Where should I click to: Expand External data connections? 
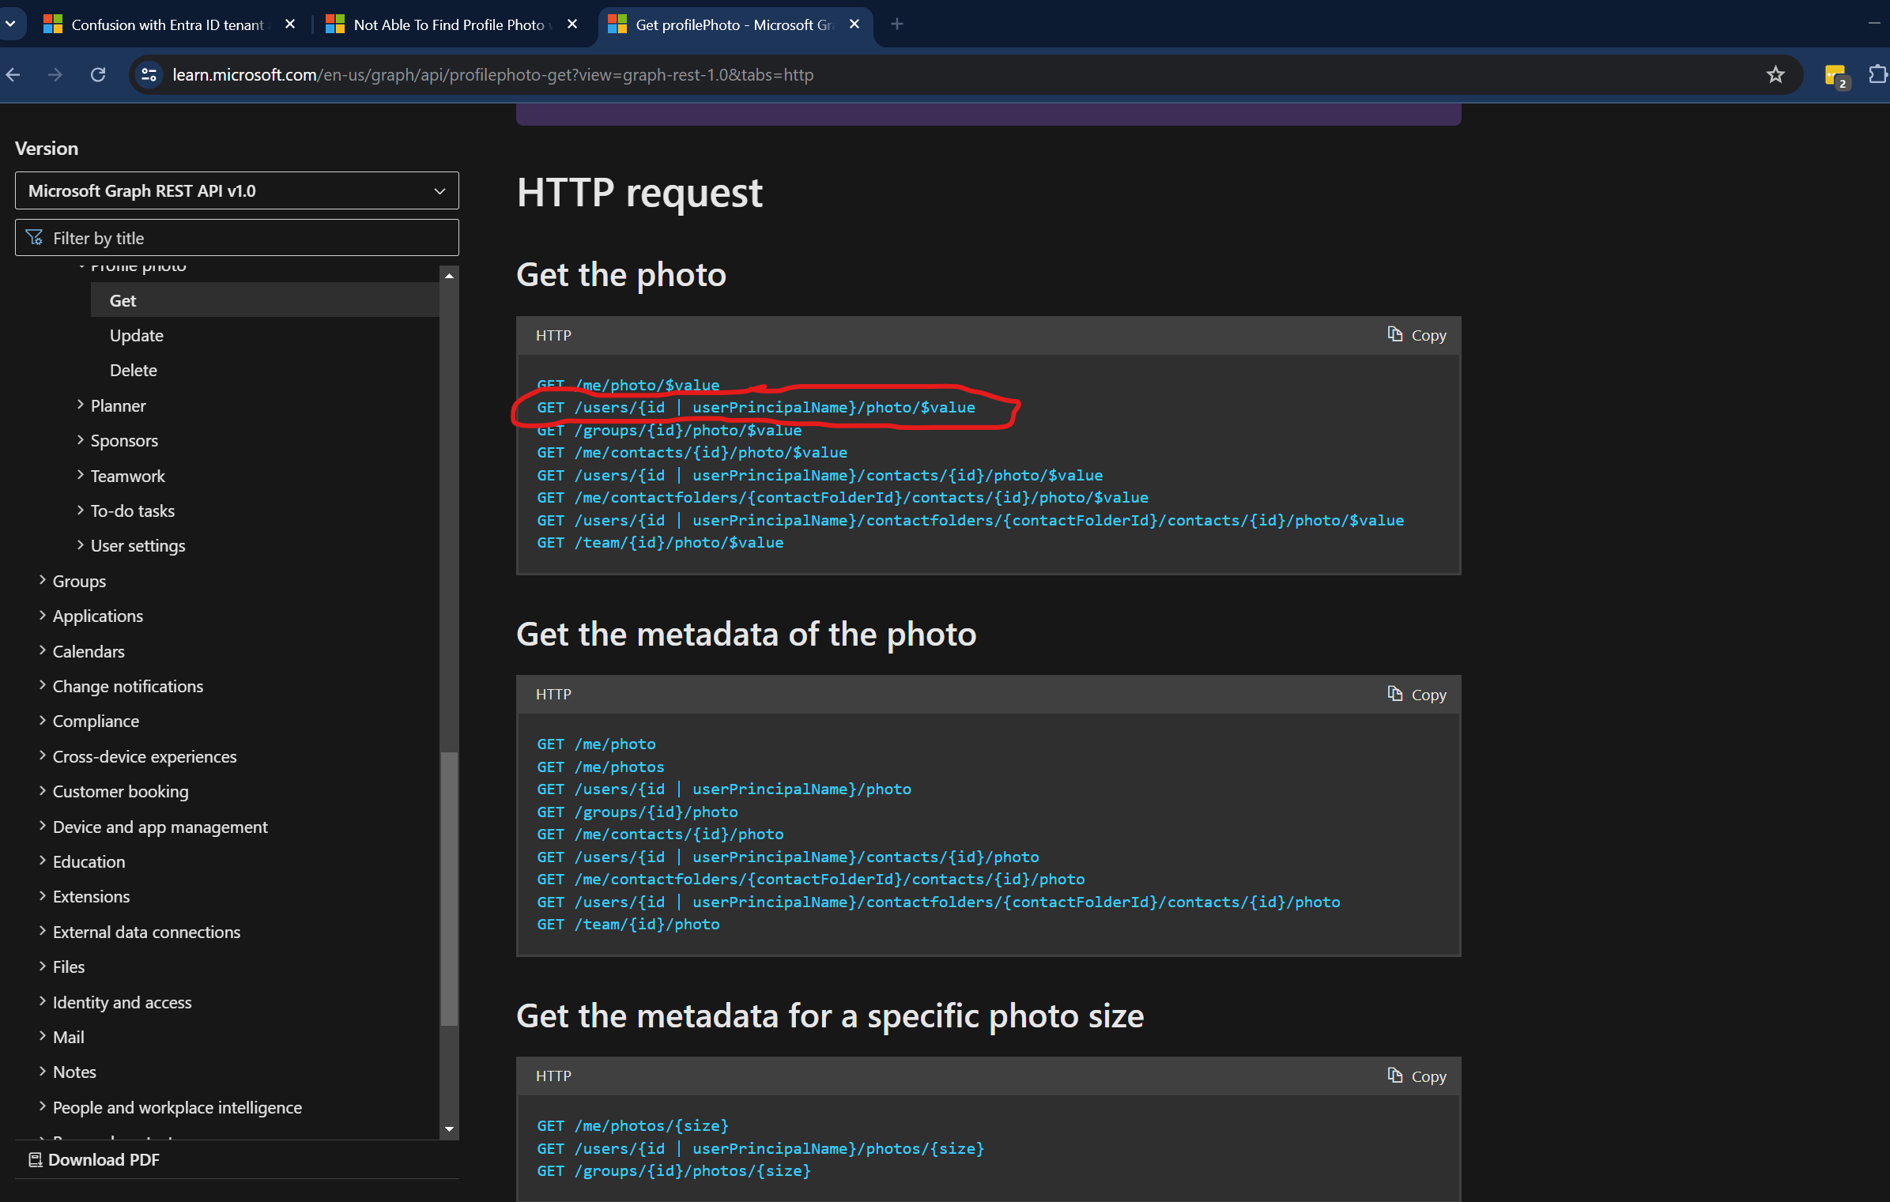pyautogui.click(x=146, y=933)
